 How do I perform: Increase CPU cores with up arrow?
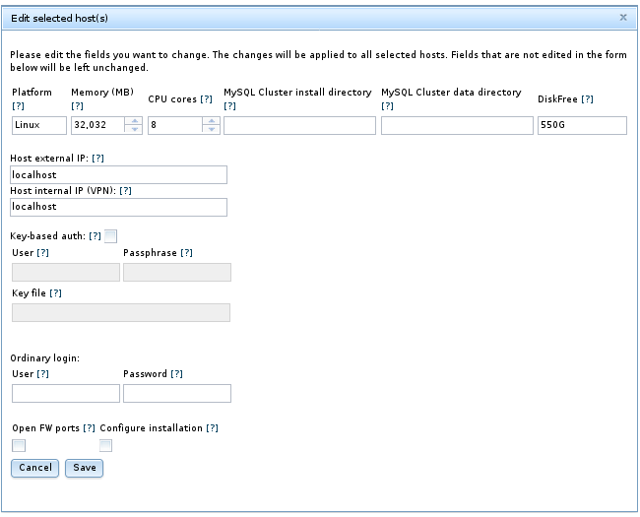coord(210,121)
